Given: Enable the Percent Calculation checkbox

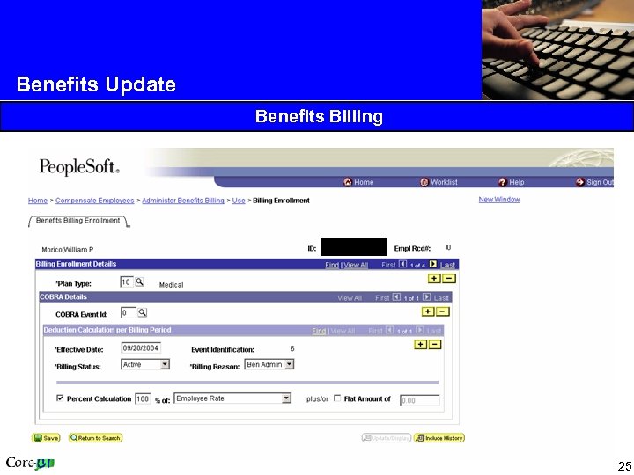Looking at the screenshot, I should (60, 398).
